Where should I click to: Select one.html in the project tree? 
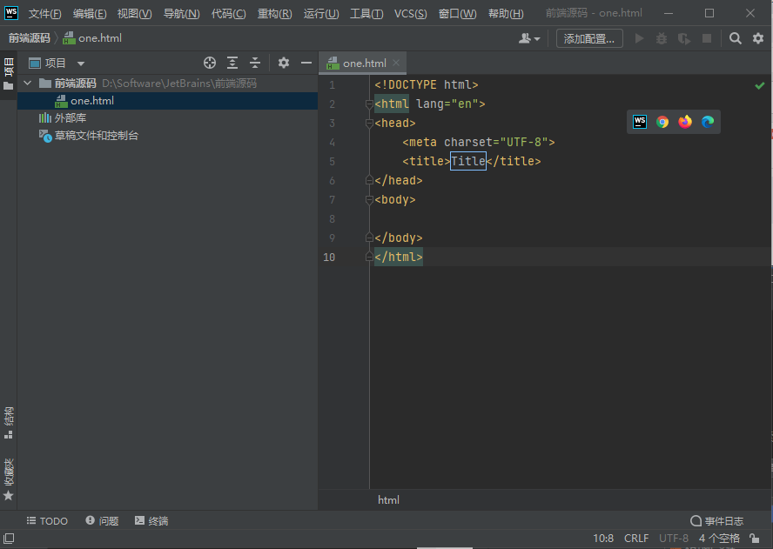coord(91,101)
